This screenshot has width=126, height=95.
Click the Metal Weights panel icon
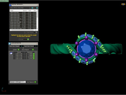pyautogui.click(x=10, y=5)
